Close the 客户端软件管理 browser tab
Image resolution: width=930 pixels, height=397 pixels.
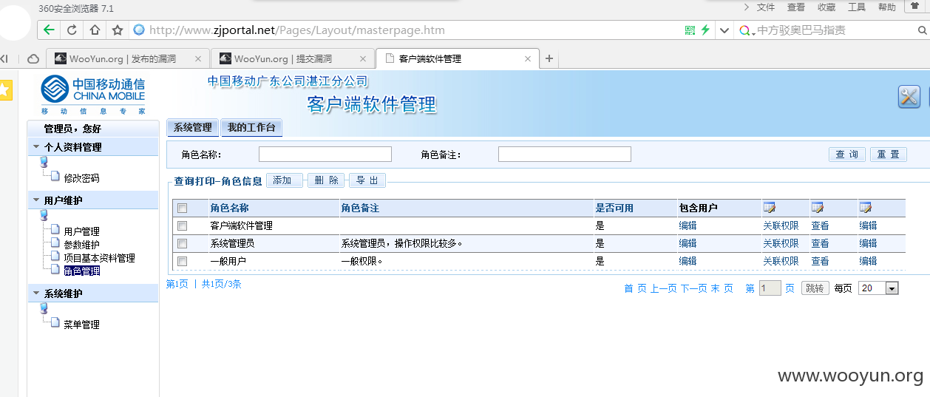tap(527, 59)
